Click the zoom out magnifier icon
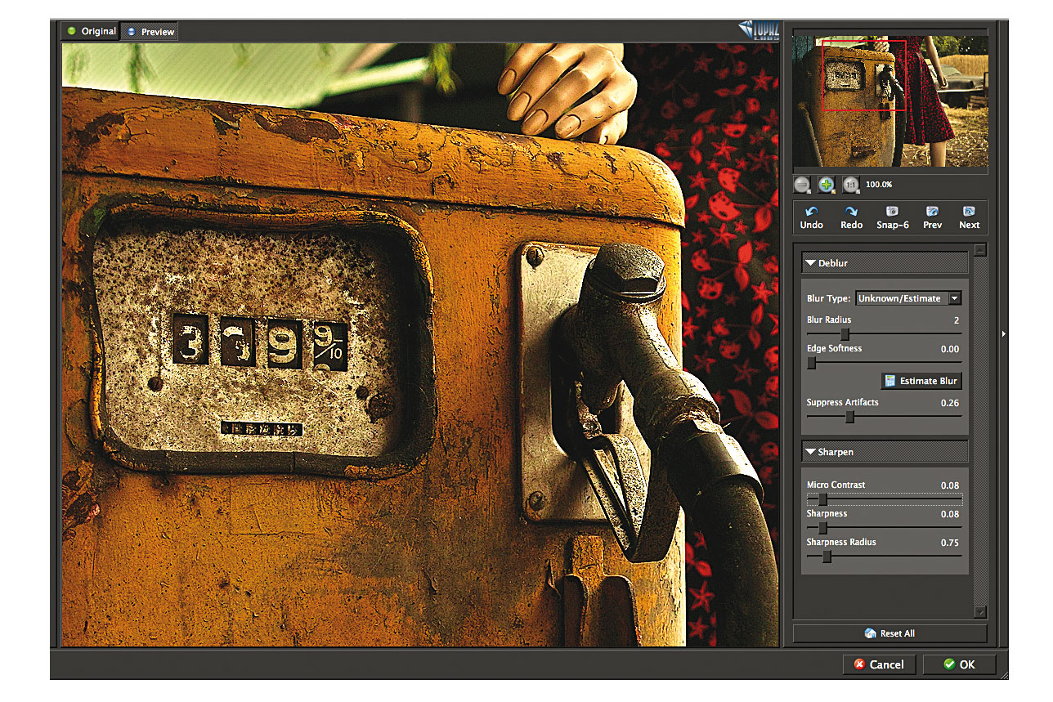 pos(802,186)
